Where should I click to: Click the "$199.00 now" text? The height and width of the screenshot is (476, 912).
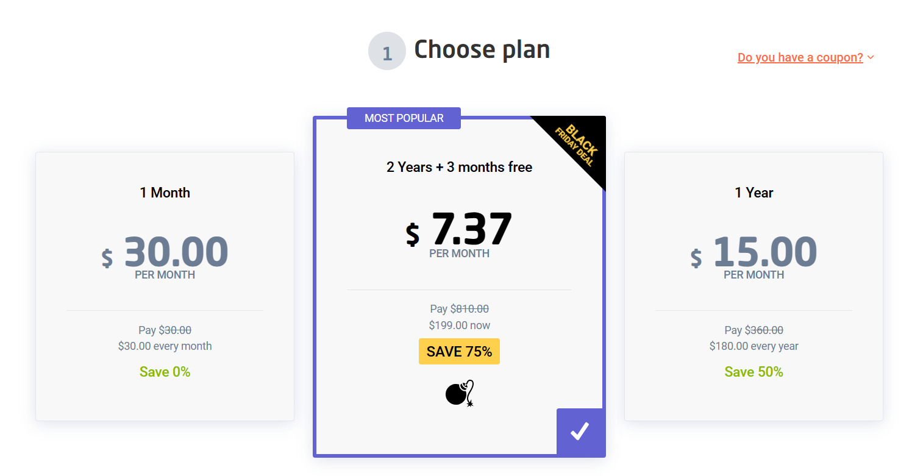[x=459, y=325]
